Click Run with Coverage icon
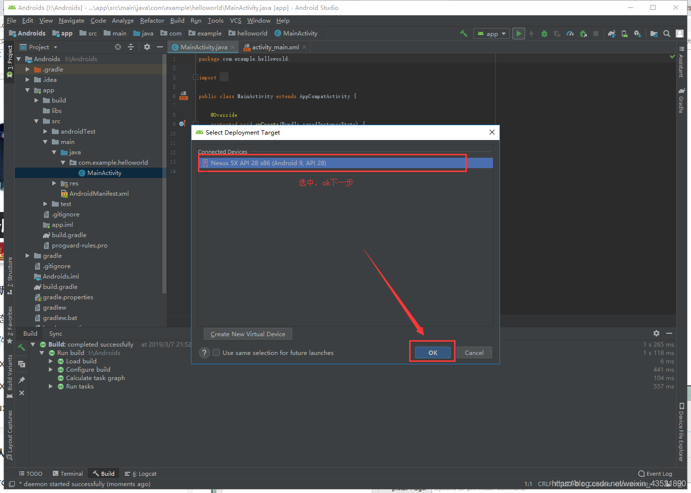 point(557,34)
